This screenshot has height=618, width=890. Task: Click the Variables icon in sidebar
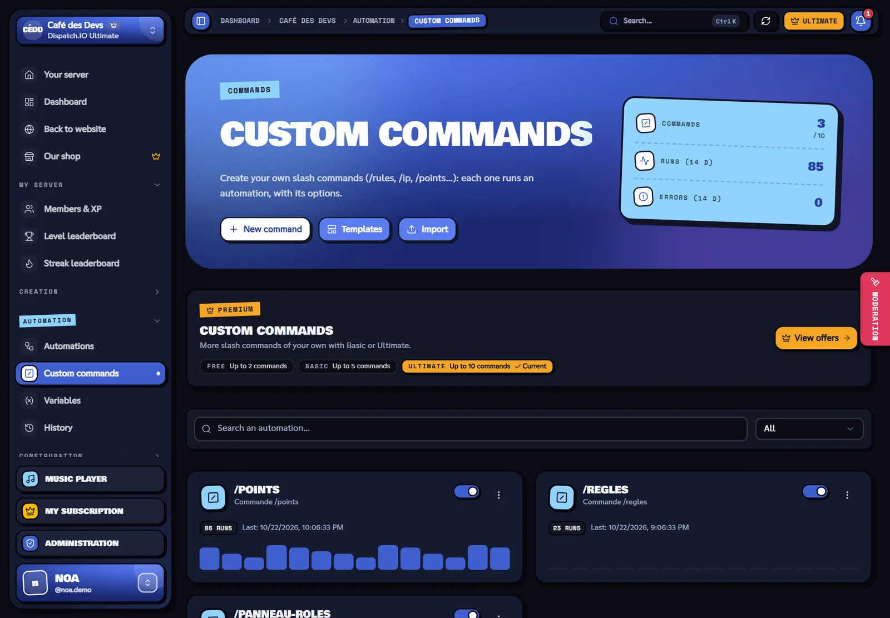coord(29,401)
